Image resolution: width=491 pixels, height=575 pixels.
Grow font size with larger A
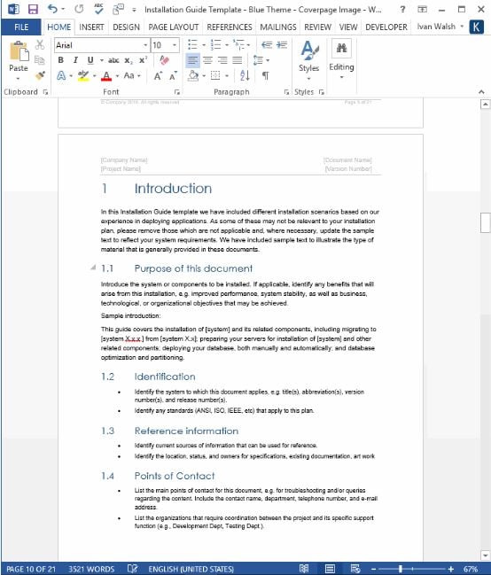(158, 76)
